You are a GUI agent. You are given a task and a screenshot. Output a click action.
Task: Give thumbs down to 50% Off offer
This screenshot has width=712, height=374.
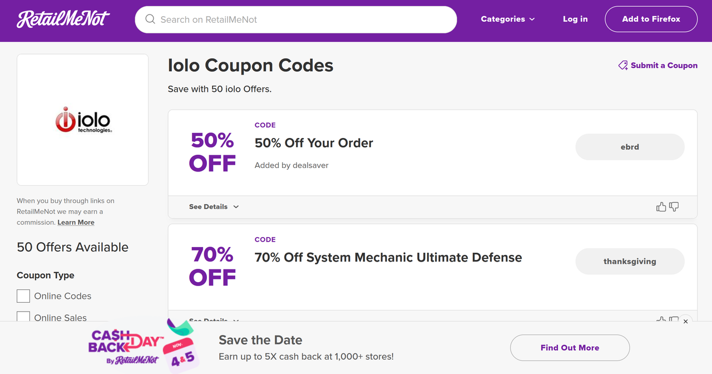674,207
